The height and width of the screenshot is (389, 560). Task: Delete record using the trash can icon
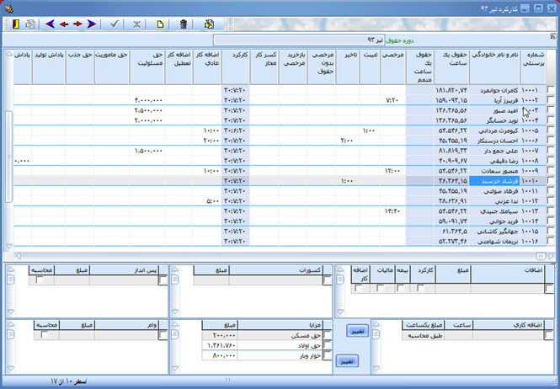pos(184,24)
